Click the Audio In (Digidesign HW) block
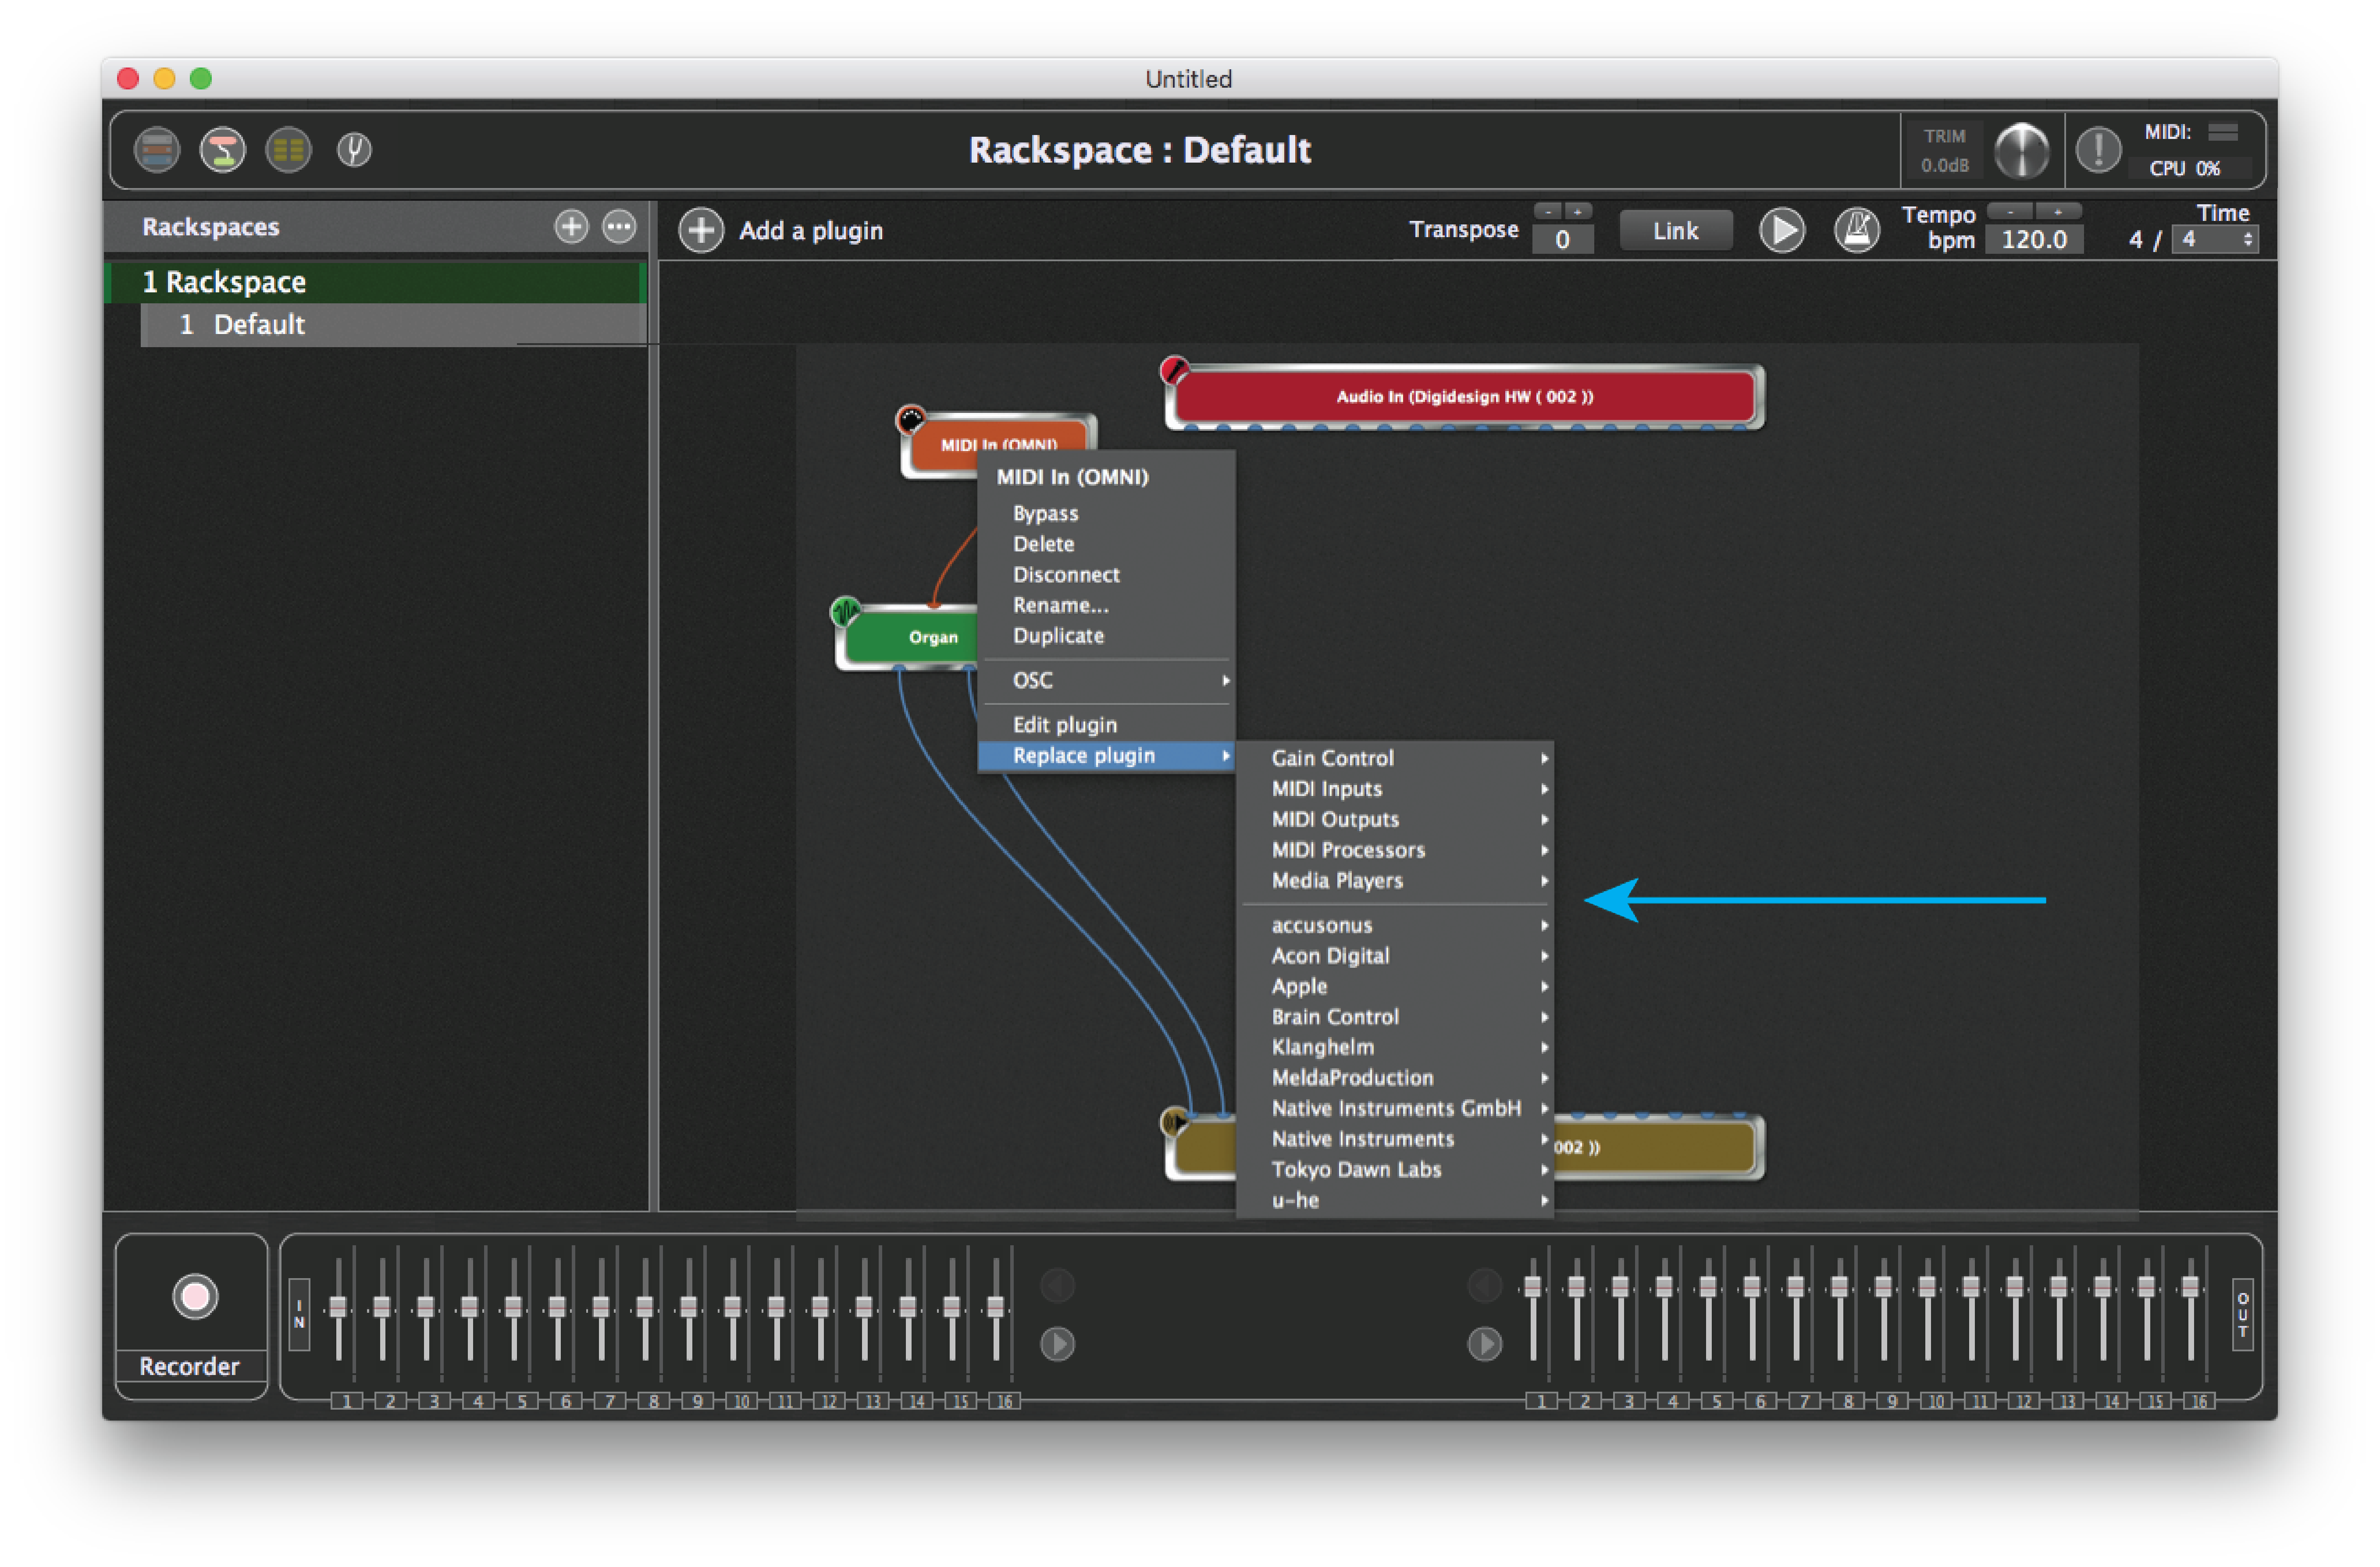Image resolution: width=2380 pixels, height=1567 pixels. (x=1464, y=397)
